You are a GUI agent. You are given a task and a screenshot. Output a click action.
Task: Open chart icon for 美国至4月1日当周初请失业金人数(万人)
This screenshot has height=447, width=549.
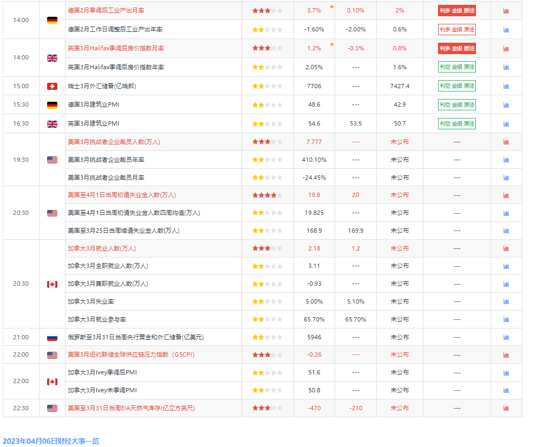pyautogui.click(x=506, y=195)
